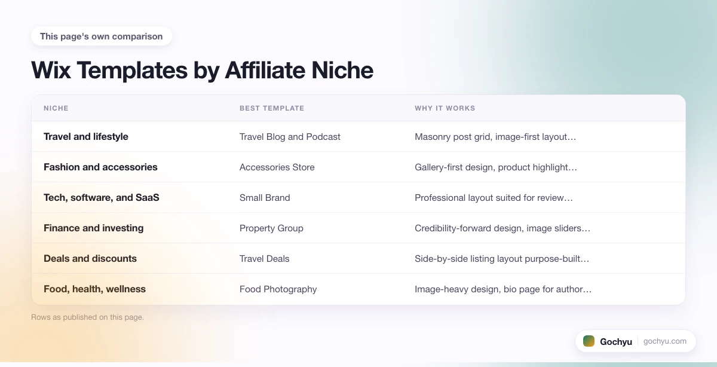
Task: Click 'Side-by-side listing layout purpose-built…' text
Action: 502,259
